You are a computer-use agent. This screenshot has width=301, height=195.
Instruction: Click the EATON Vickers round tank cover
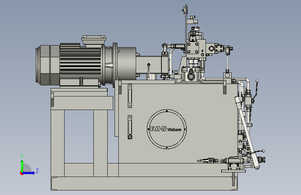tap(167, 129)
